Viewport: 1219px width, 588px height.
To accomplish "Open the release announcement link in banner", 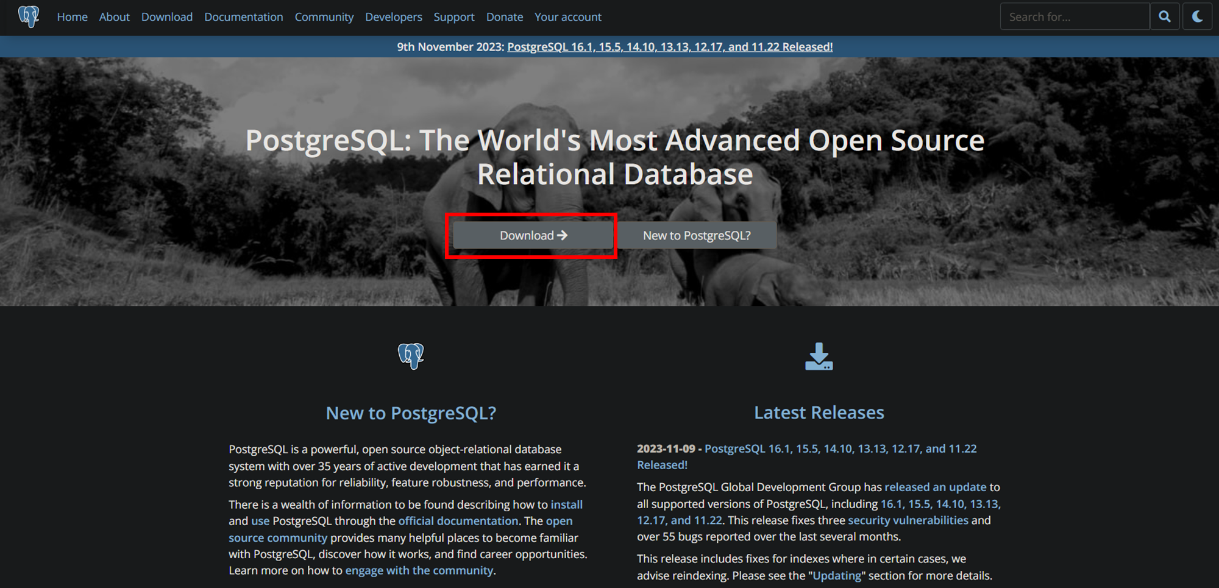I will coord(670,47).
